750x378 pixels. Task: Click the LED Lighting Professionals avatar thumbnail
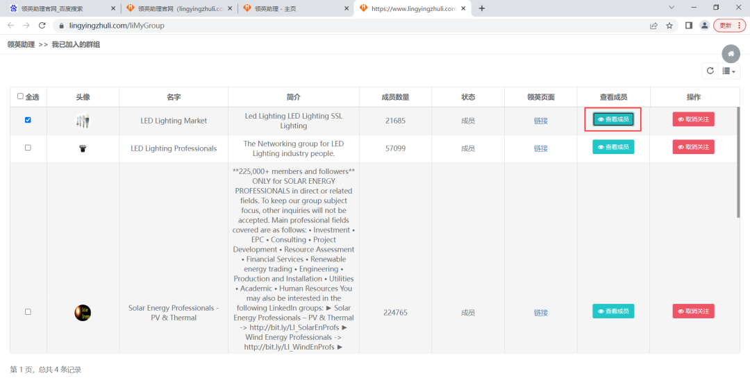coord(83,148)
